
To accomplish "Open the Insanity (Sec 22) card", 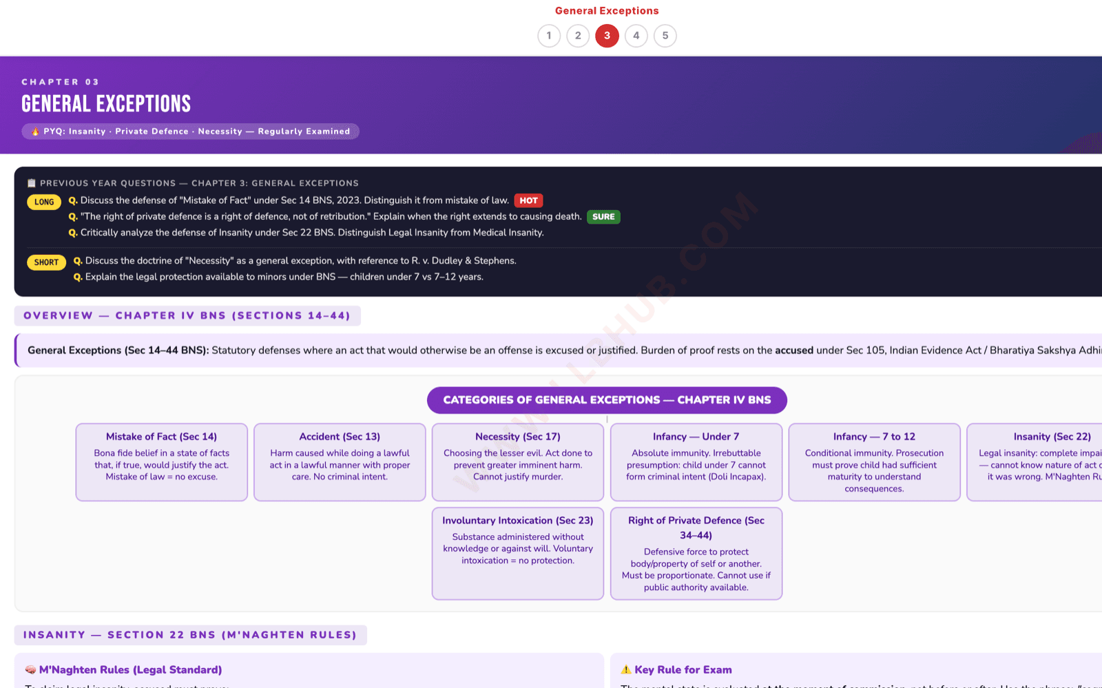I will (1035, 462).
